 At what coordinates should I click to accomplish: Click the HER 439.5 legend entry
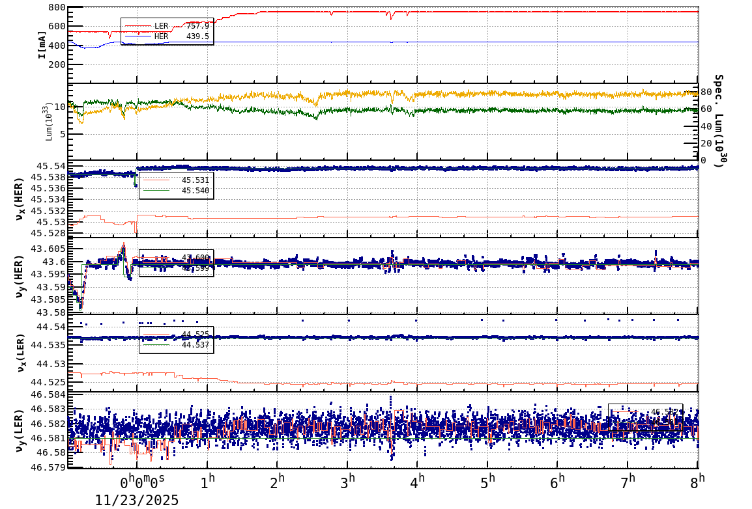pos(167,36)
